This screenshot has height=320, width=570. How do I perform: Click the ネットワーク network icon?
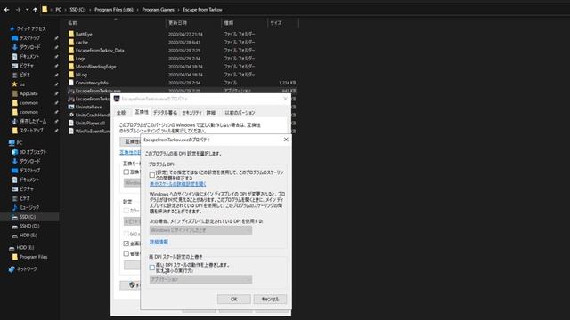(12, 269)
